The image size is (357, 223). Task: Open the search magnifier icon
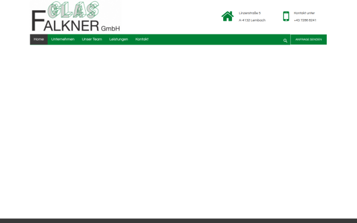(285, 40)
